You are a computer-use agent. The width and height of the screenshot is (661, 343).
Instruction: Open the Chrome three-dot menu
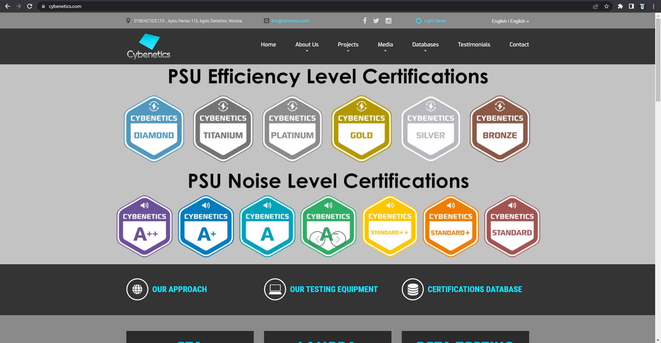point(653,6)
